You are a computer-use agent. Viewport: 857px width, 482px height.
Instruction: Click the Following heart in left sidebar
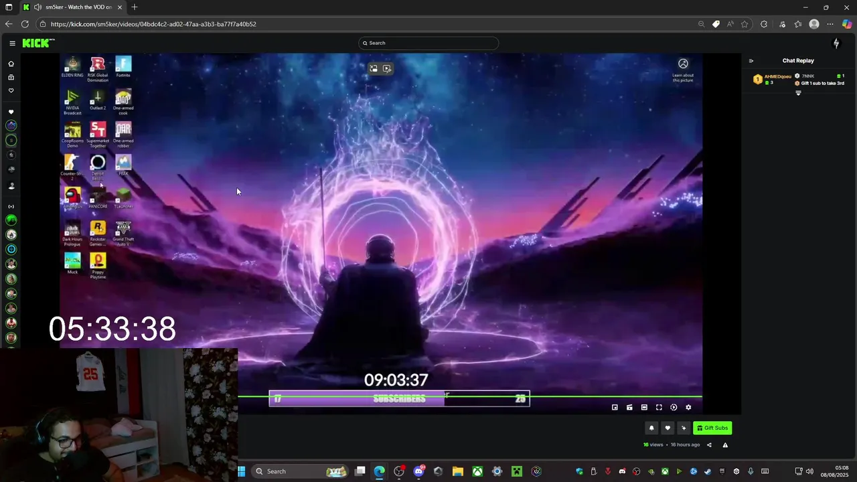11,90
